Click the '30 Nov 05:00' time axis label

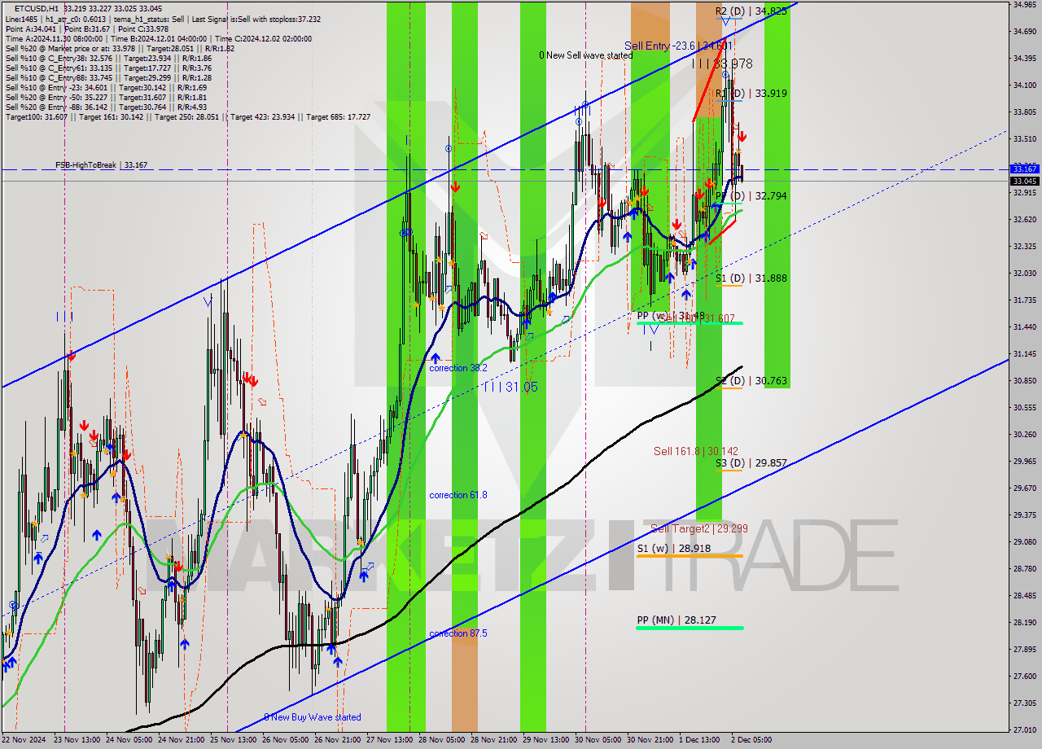pos(600,740)
